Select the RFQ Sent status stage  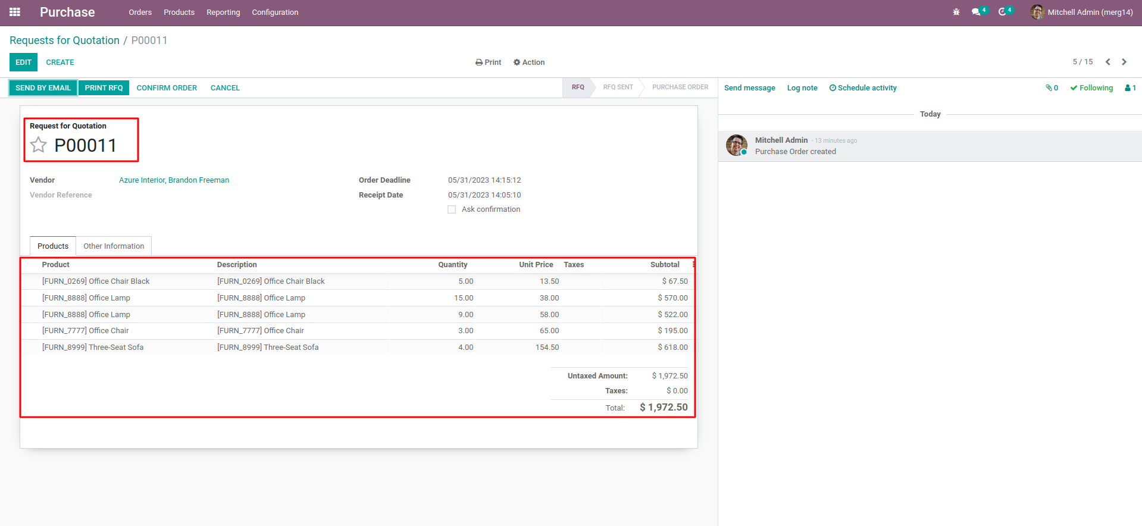click(618, 87)
